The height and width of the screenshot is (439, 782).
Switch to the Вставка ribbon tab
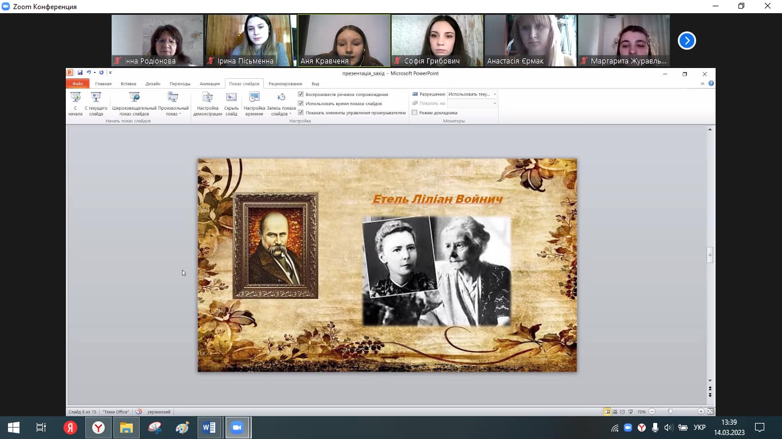[x=128, y=84]
